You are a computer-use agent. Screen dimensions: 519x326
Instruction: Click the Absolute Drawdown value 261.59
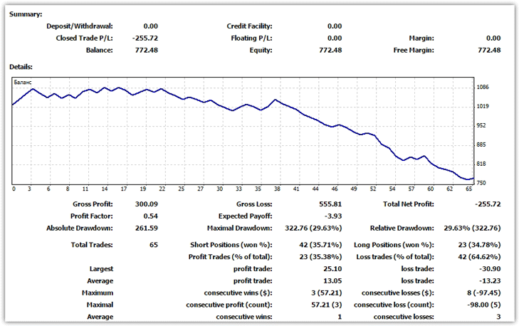click(145, 228)
